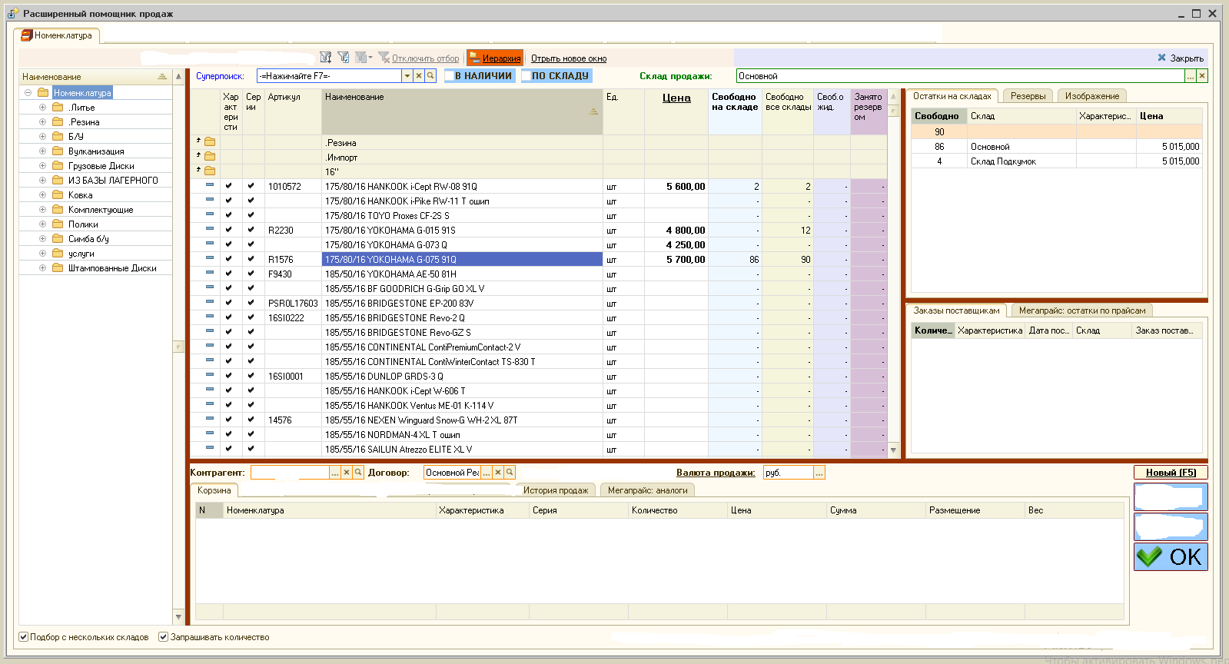This screenshot has height=664, width=1229.
Task: Clear the Склад продажи field
Action: coord(1202,76)
